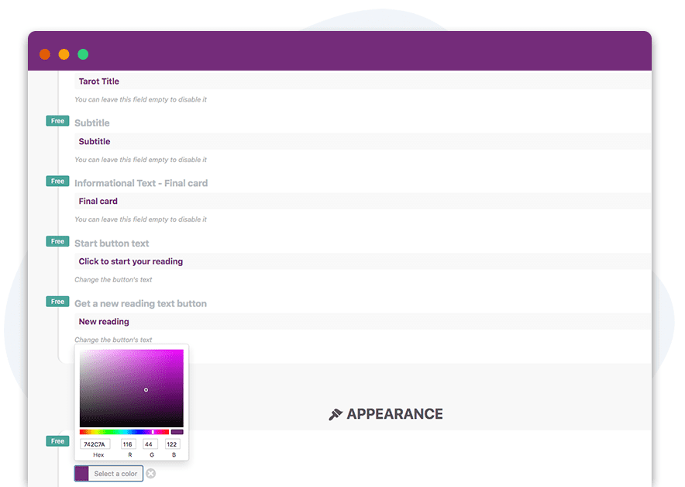The image size is (685, 487).
Task: Click the Free badge beside Informational Text
Action: click(x=57, y=181)
